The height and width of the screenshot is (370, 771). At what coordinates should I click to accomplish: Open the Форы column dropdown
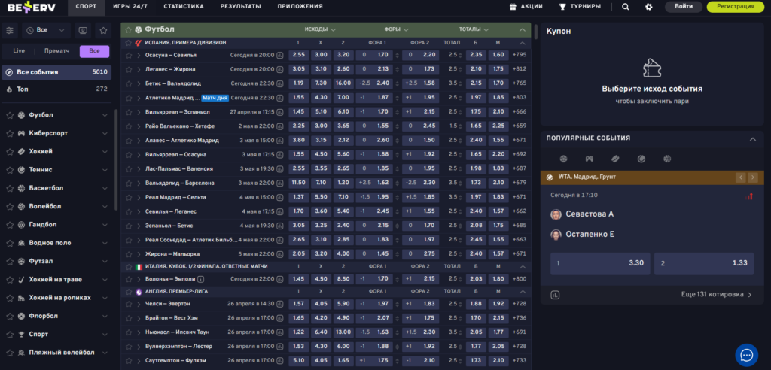coord(396,29)
